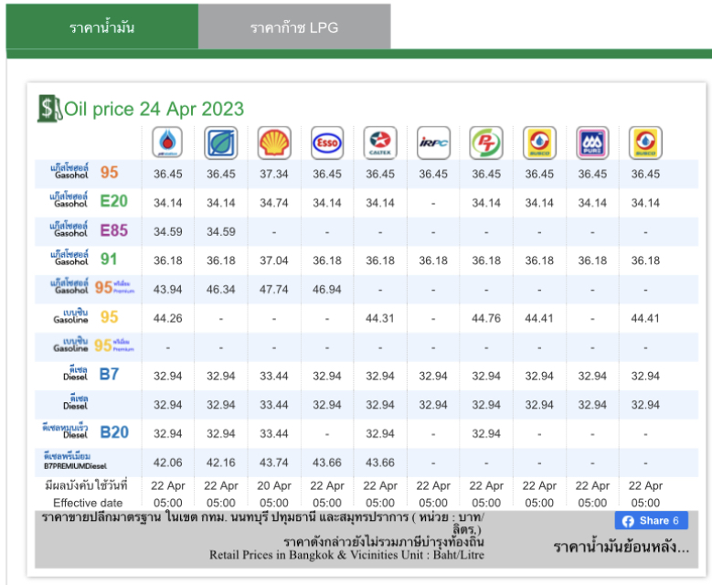Viewport: 712px width, 585px height.
Task: Click the Esso premium diesel price 43.66
Action: [x=327, y=463]
